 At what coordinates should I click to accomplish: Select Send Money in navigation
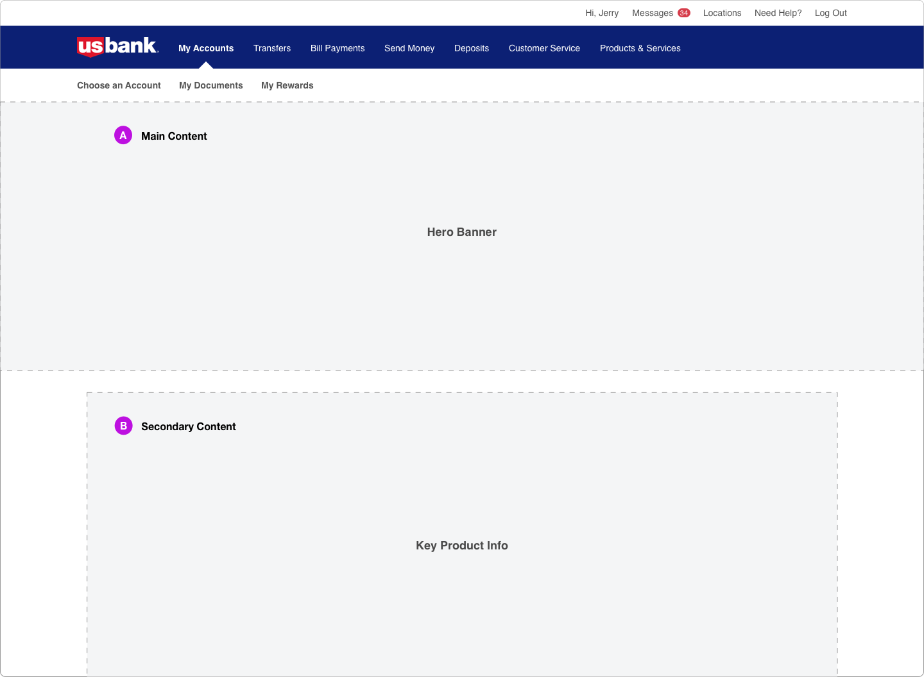coord(409,48)
